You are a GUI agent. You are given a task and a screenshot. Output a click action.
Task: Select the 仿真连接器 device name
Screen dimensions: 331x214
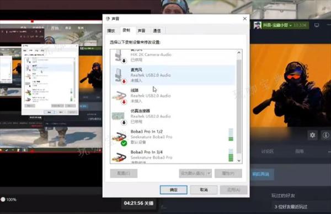coord(140,111)
